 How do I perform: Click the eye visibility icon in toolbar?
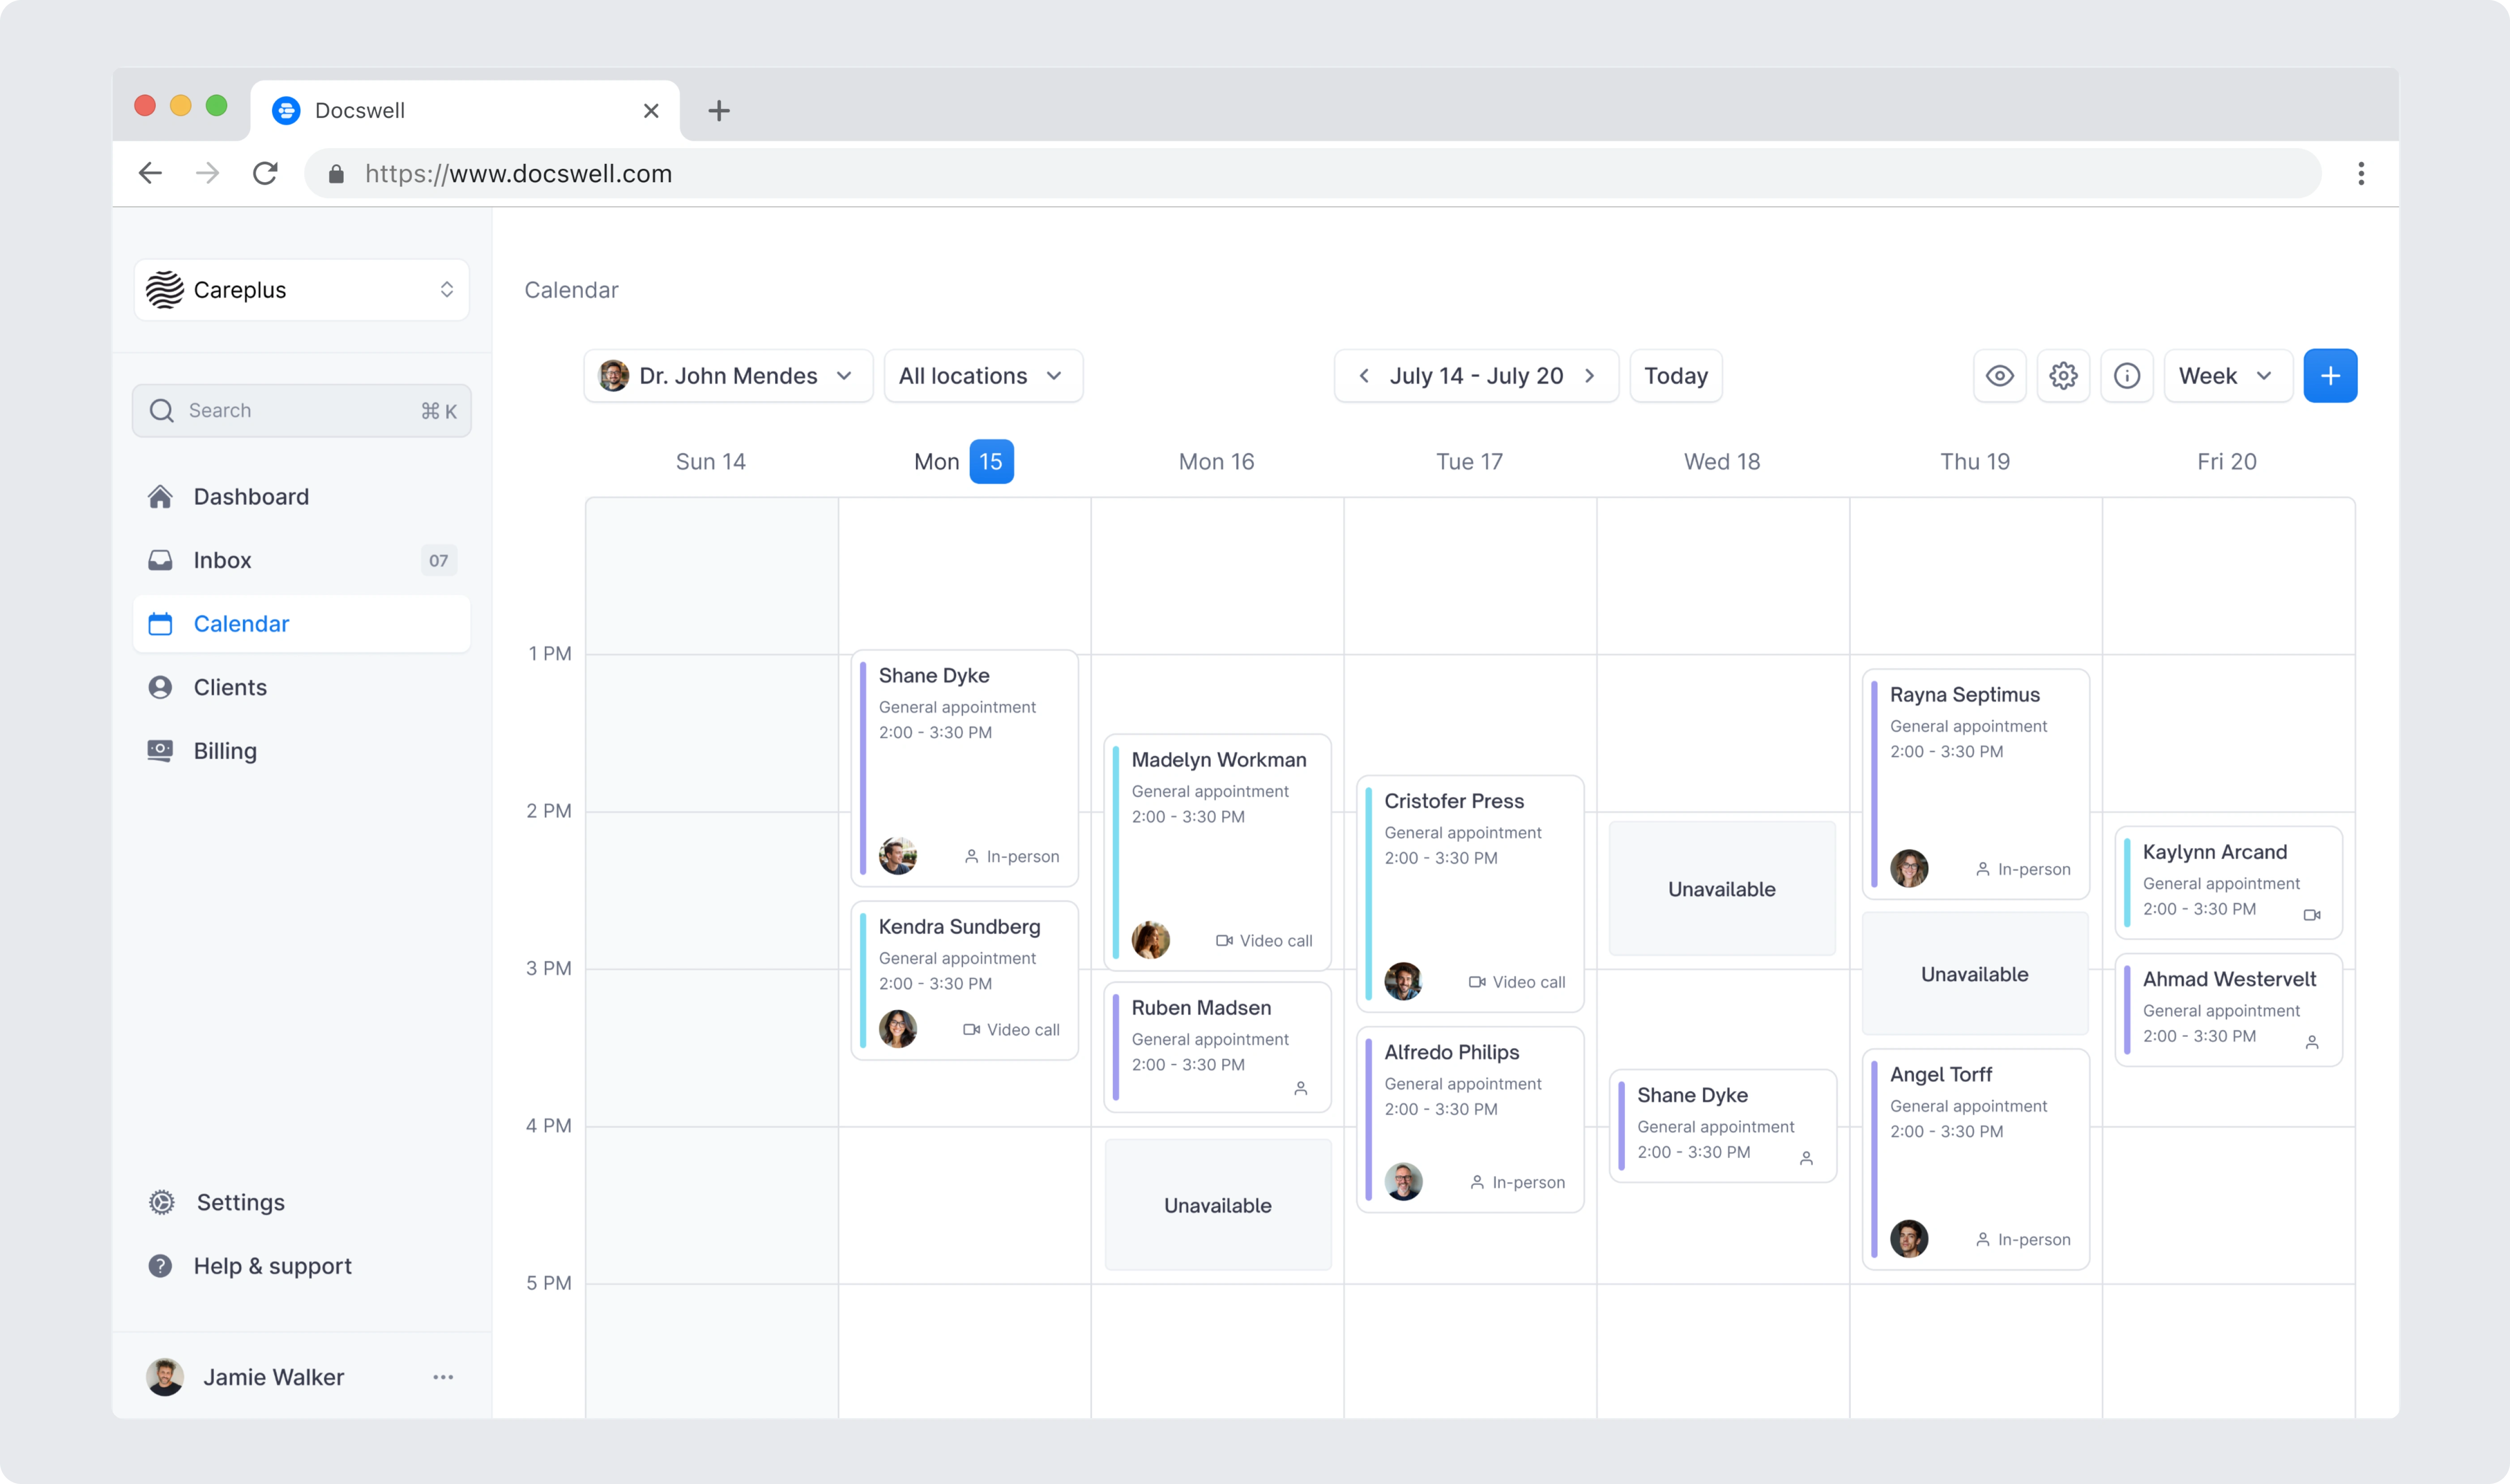(x=1999, y=376)
